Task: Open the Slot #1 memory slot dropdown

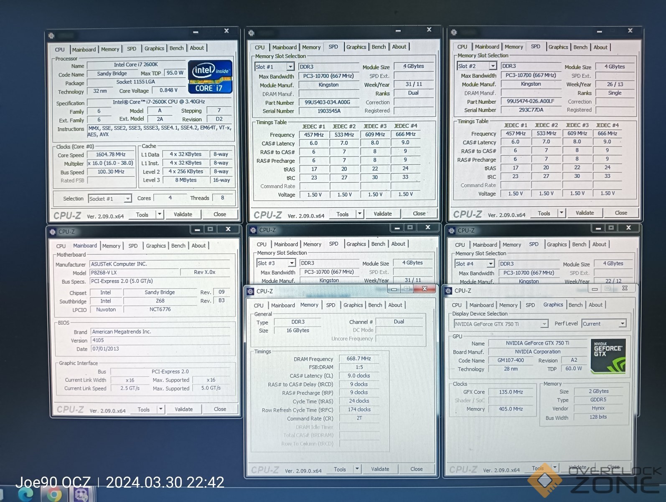Action: pyautogui.click(x=290, y=67)
